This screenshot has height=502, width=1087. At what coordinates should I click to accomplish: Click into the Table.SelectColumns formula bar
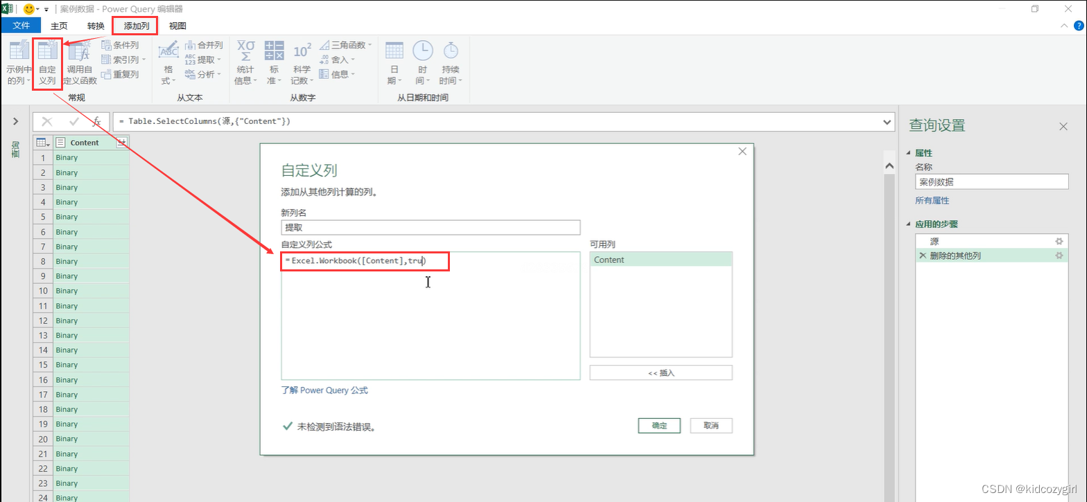[496, 121]
